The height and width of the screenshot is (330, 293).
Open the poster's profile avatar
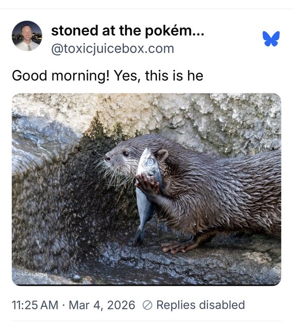point(27,36)
